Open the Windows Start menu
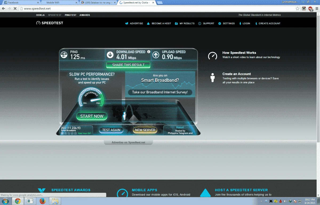The height and width of the screenshot is (205, 320). [x=5, y=201]
